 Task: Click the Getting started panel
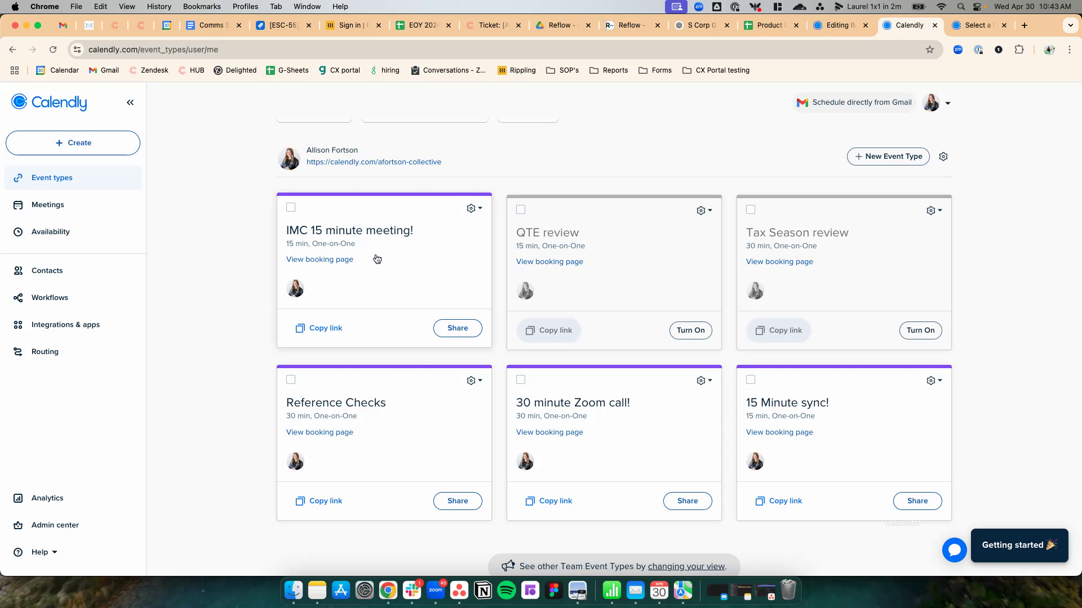coord(1019,545)
